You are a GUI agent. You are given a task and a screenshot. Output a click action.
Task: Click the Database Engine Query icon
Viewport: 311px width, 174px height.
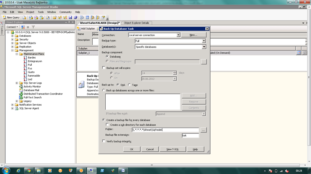tap(24, 17)
